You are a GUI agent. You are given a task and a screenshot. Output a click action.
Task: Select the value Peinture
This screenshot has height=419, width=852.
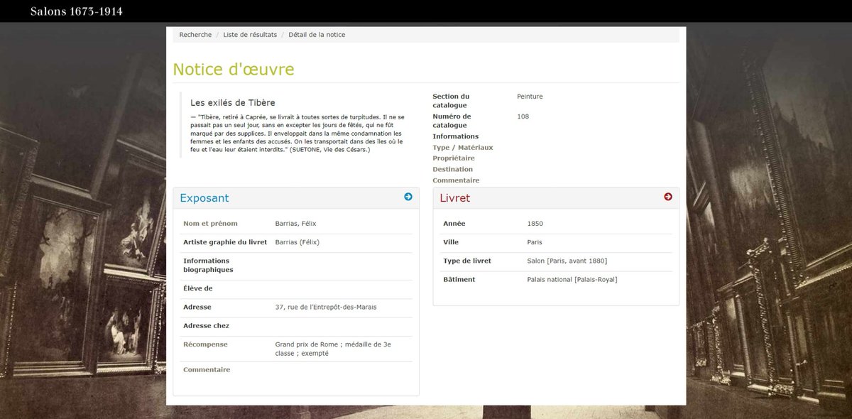click(530, 97)
